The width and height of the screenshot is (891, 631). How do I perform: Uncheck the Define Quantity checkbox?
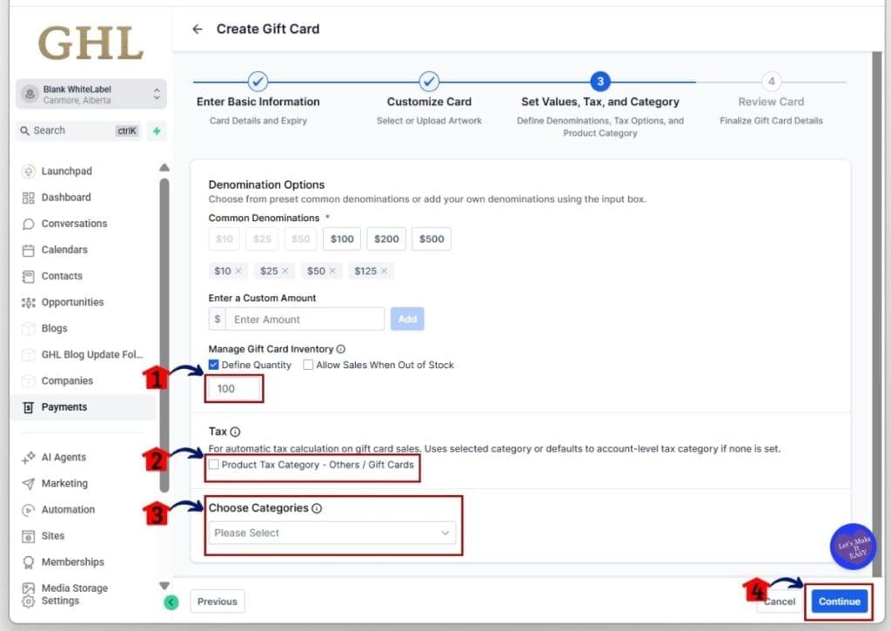point(214,365)
